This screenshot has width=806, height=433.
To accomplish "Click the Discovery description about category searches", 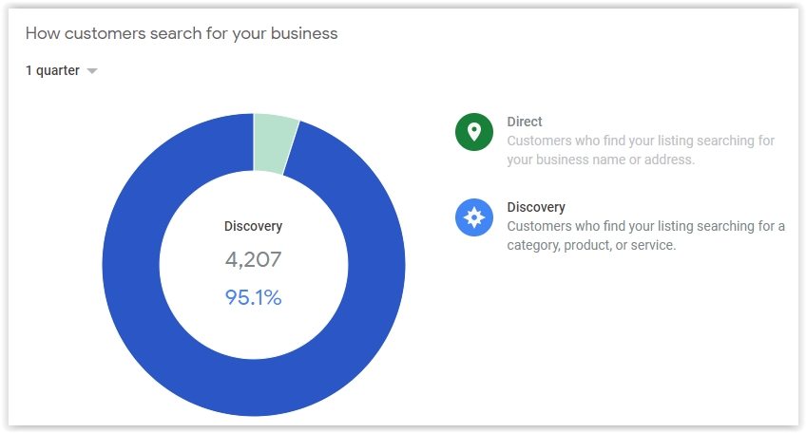I will [x=645, y=235].
